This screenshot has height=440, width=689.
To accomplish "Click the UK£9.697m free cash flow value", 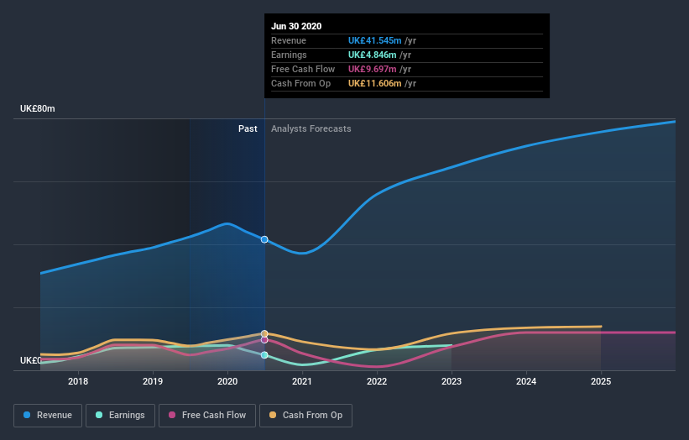I will 372,69.
